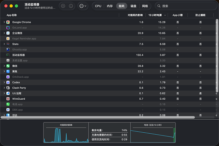Viewport: 219px width, 146px height.
Task: Click the 28.8 energy impact value
Action: 140,66
